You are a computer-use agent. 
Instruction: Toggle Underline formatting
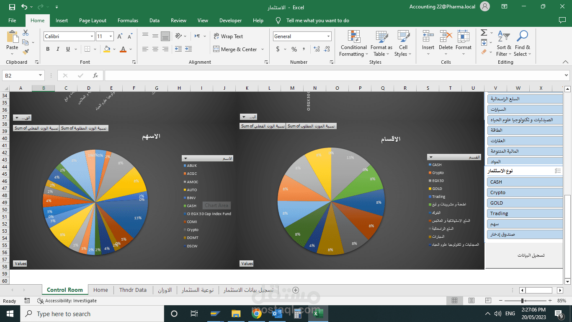68,49
